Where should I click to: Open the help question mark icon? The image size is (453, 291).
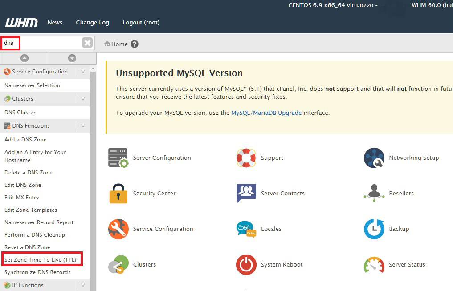(x=135, y=44)
